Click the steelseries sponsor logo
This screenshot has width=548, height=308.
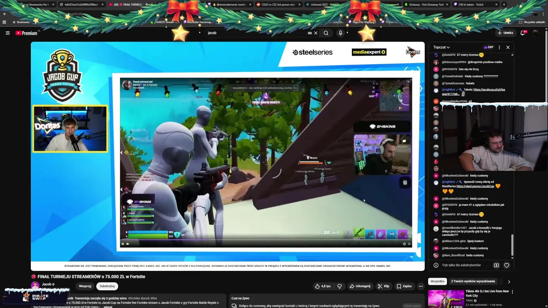[313, 52]
